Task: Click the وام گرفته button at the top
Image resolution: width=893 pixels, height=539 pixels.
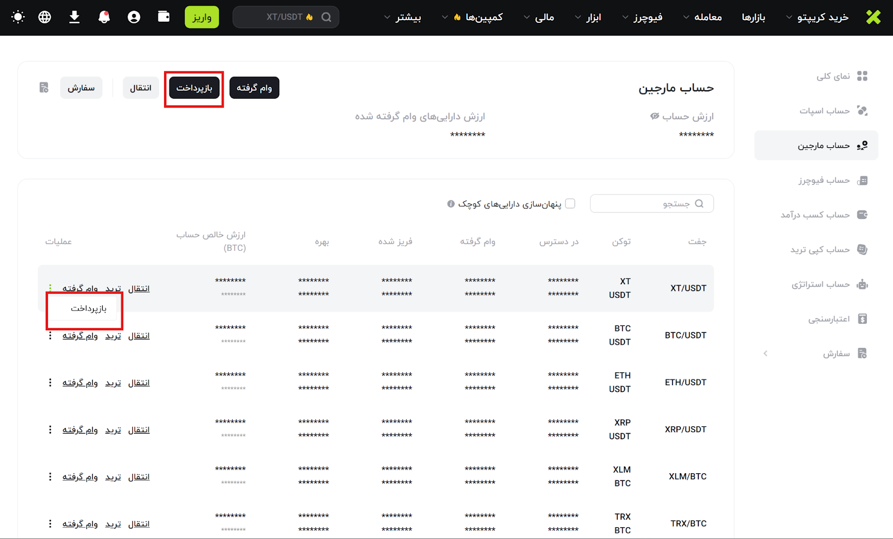Action: pos(254,88)
